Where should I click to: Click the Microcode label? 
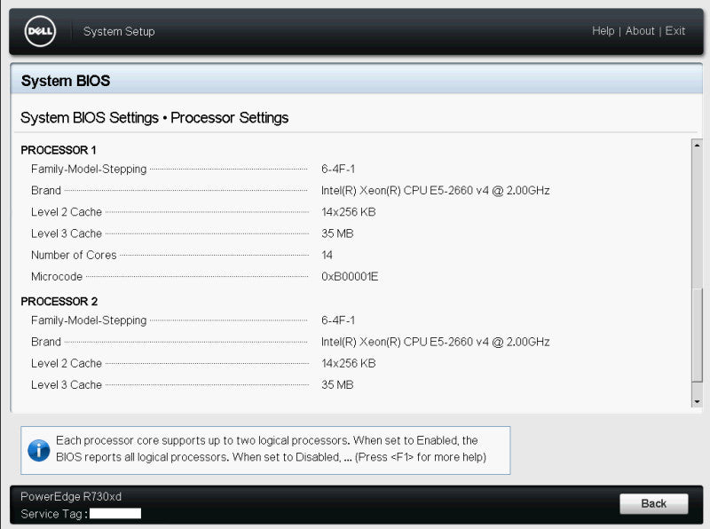[x=57, y=276]
